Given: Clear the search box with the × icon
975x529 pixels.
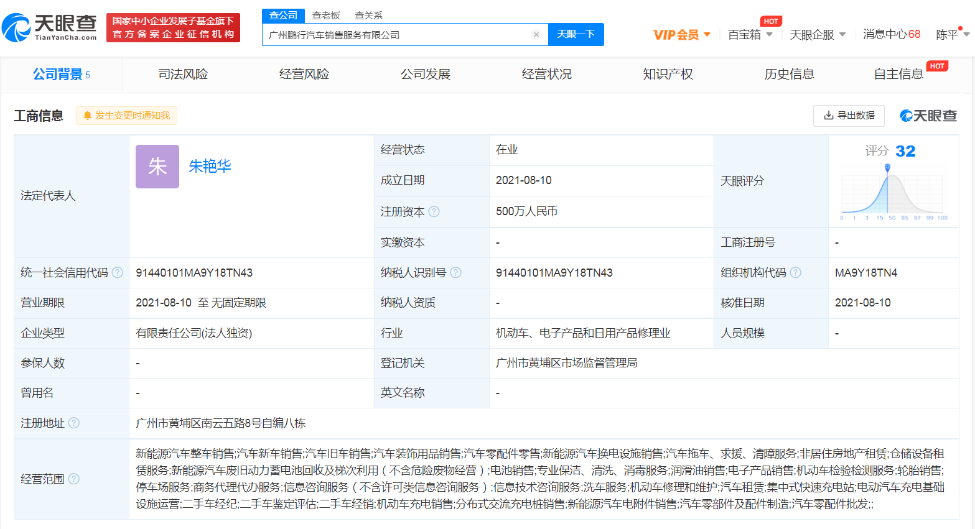Looking at the screenshot, I should (x=536, y=34).
